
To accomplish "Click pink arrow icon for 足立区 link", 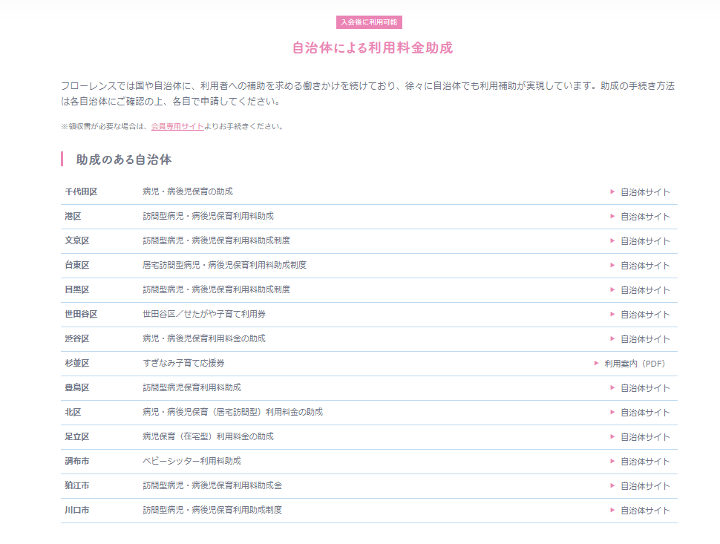I will pyautogui.click(x=612, y=436).
